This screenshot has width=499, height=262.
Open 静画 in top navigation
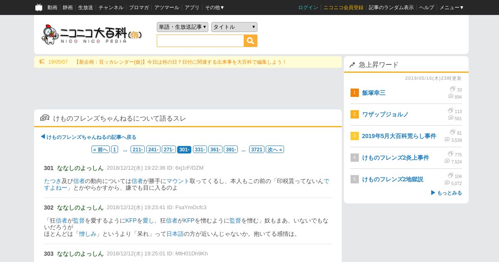(x=68, y=7)
